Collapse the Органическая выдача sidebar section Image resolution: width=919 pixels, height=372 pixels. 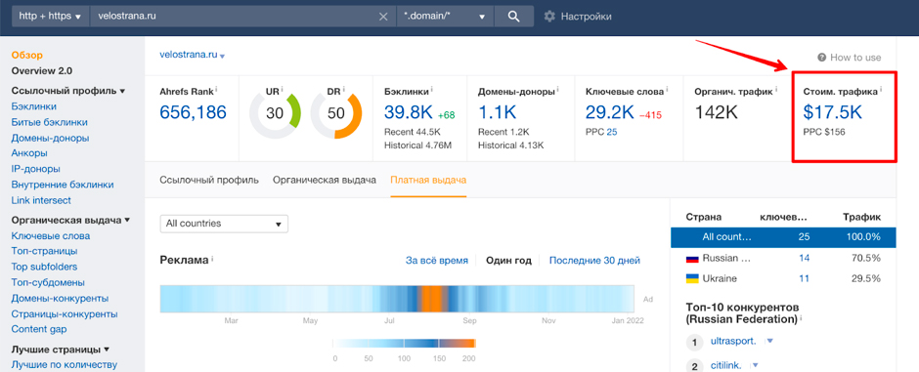click(127, 221)
